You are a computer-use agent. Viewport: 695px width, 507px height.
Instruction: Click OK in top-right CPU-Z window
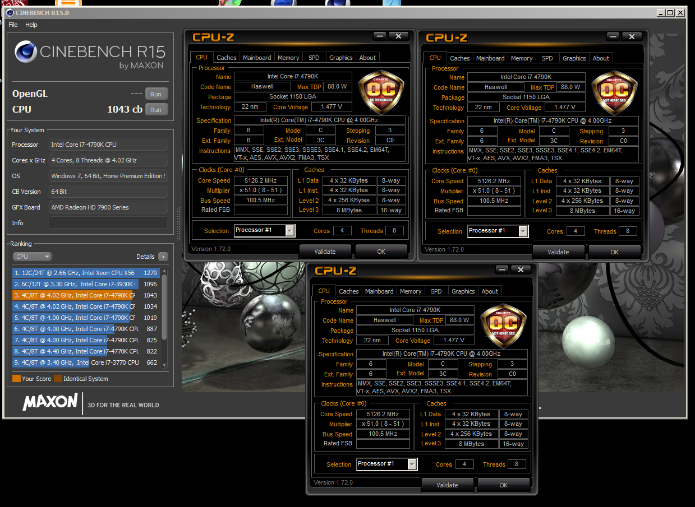tap(615, 252)
